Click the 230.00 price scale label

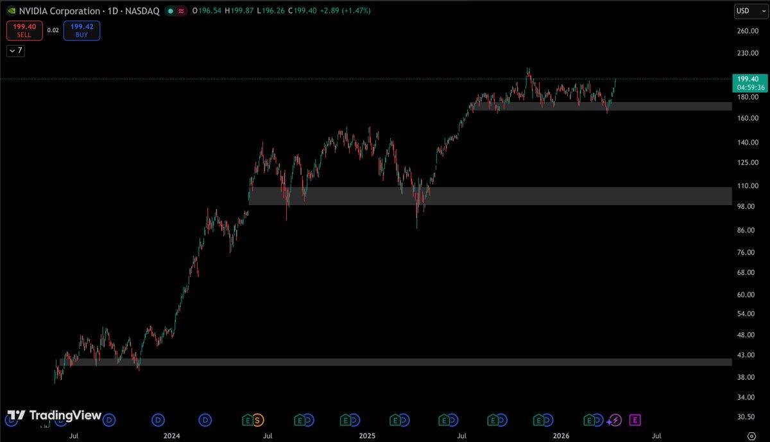coord(748,53)
